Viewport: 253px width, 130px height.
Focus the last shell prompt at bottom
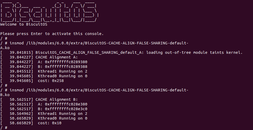point(8,128)
